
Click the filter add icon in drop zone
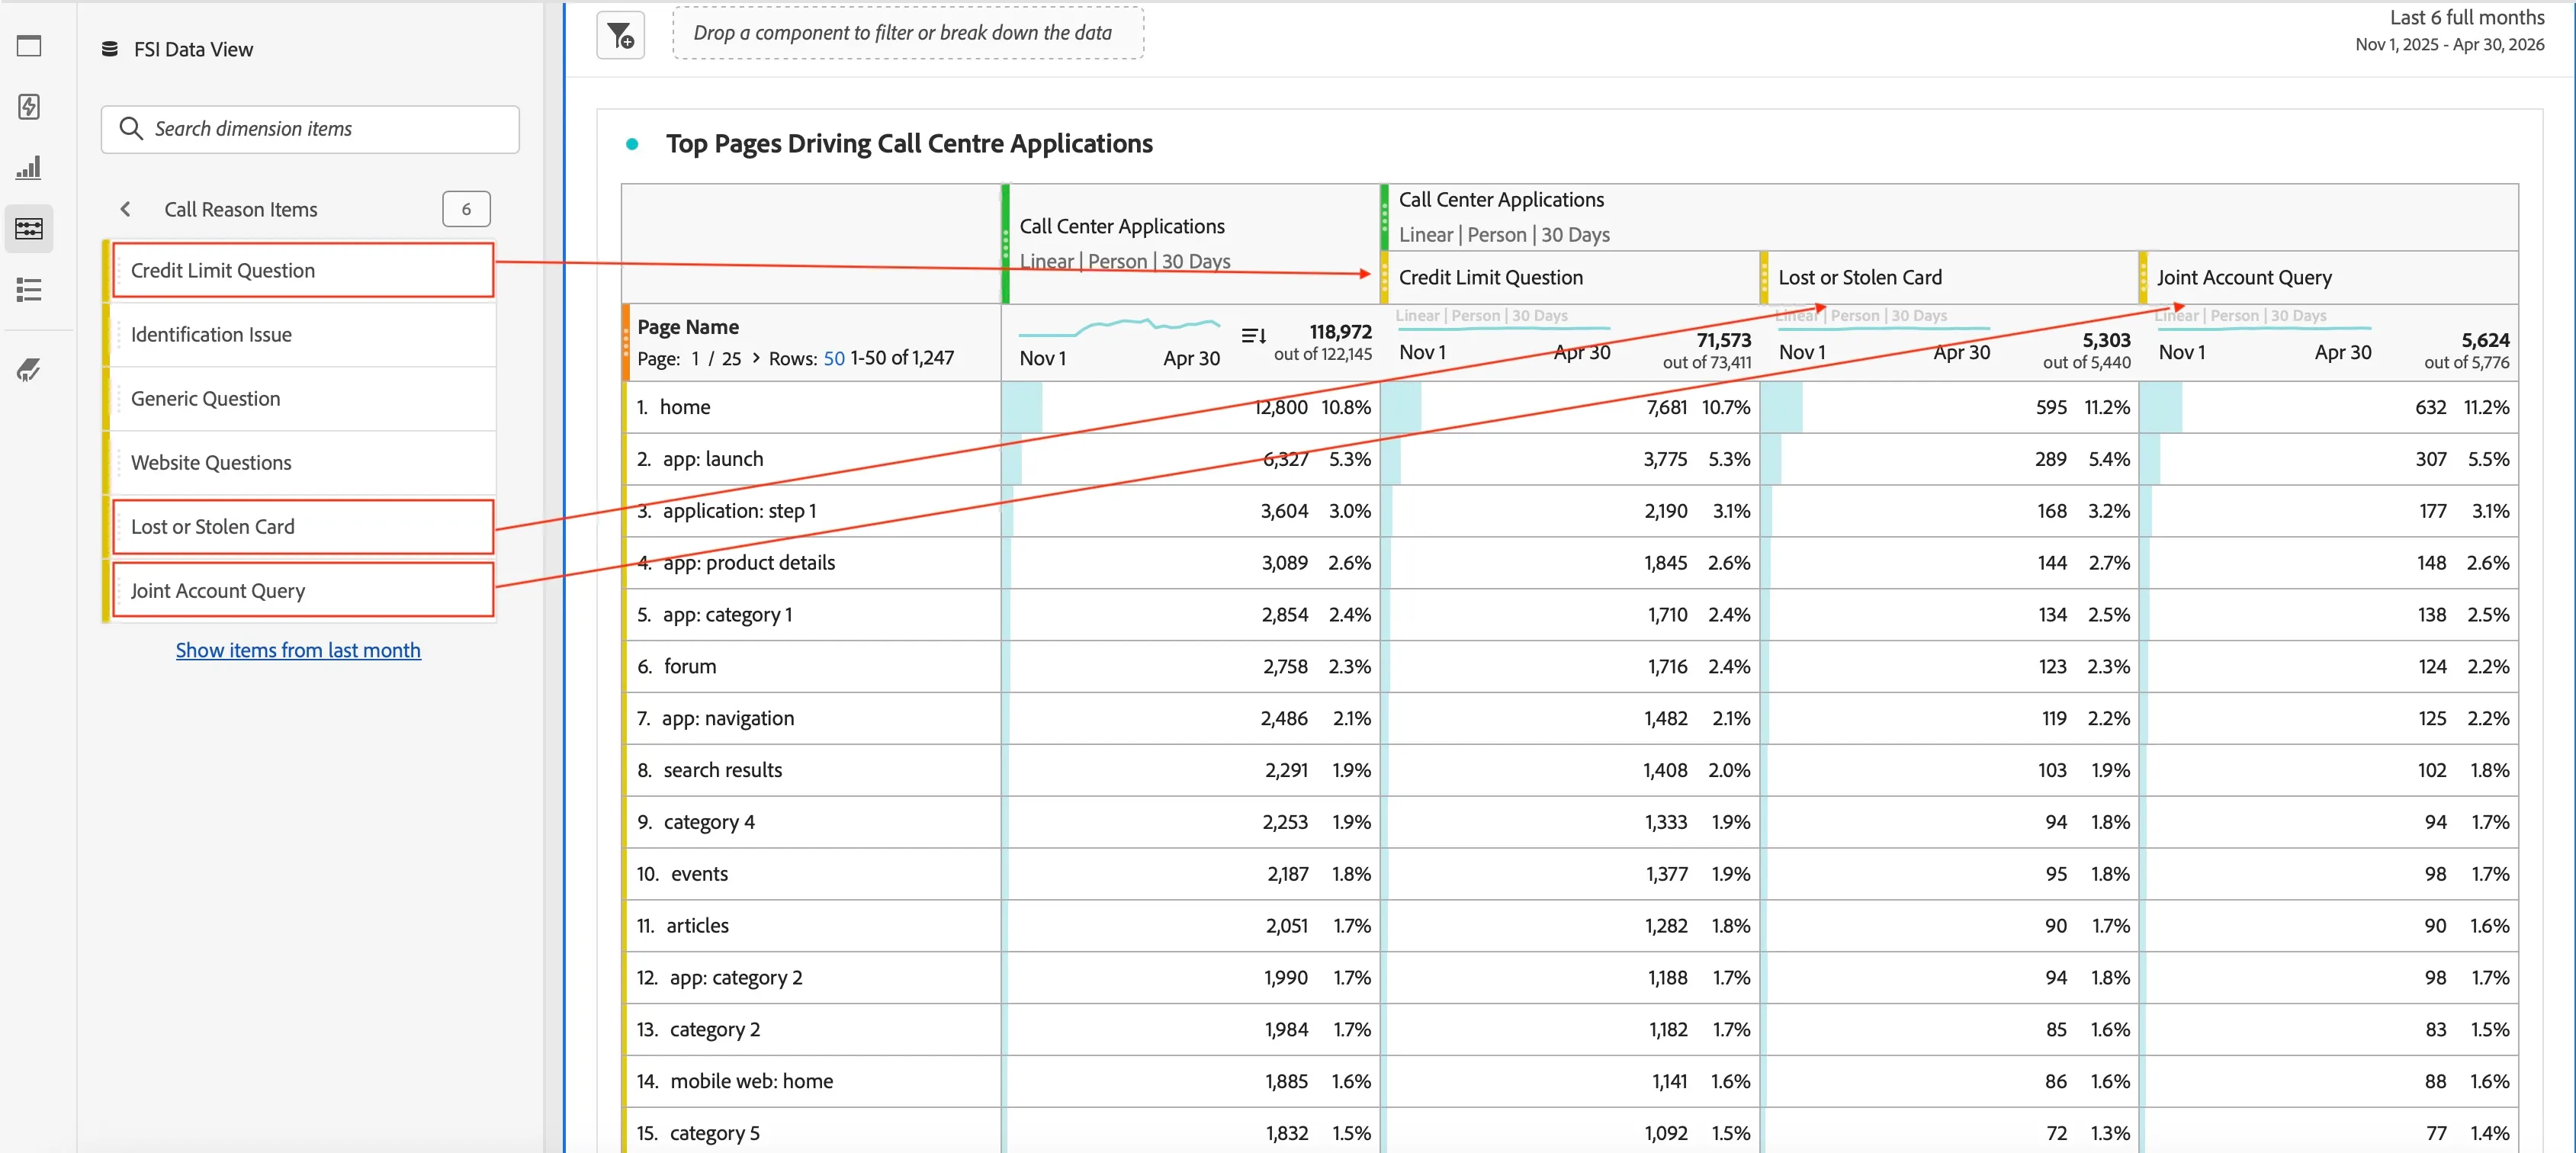click(x=621, y=36)
